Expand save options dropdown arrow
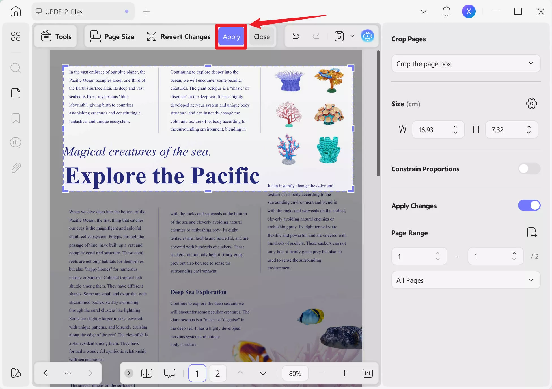The height and width of the screenshot is (389, 552). click(352, 36)
